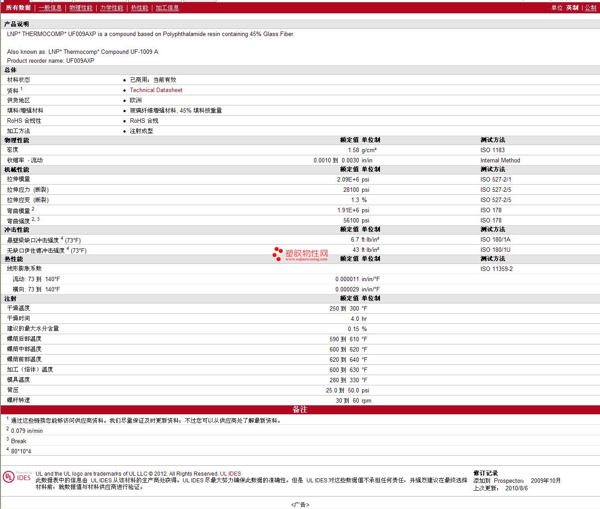600x509 pixels.
Task: Click the transverse CLTE value 0.000029
Action: pyautogui.click(x=347, y=289)
